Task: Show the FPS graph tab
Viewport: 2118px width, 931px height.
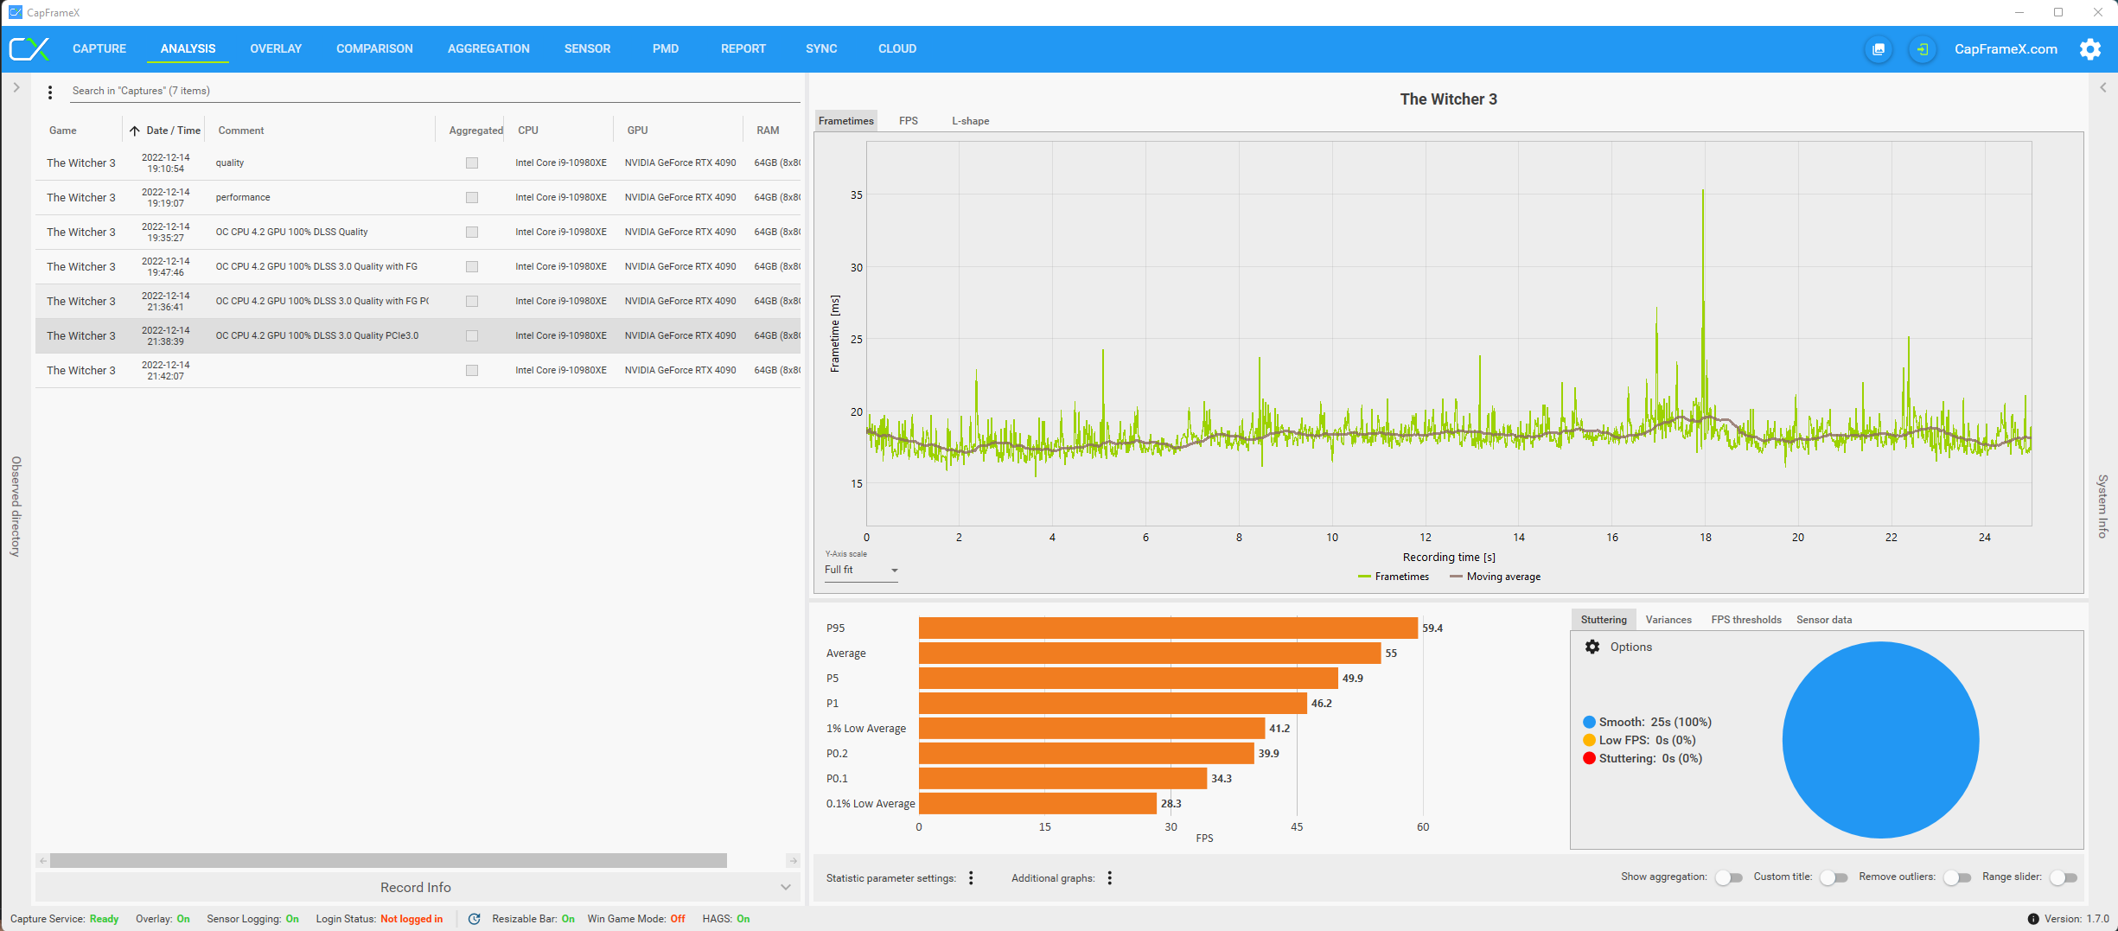Action: tap(909, 121)
